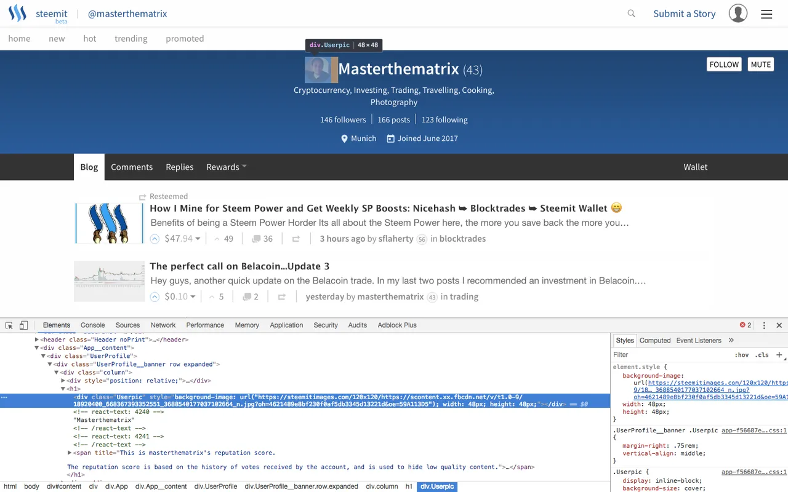Click the Steemit logo icon
The width and height of the screenshot is (788, 492).
pos(18,14)
